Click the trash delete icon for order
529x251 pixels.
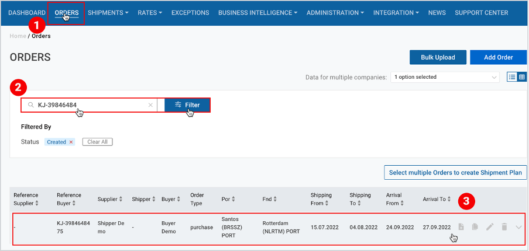(504, 227)
